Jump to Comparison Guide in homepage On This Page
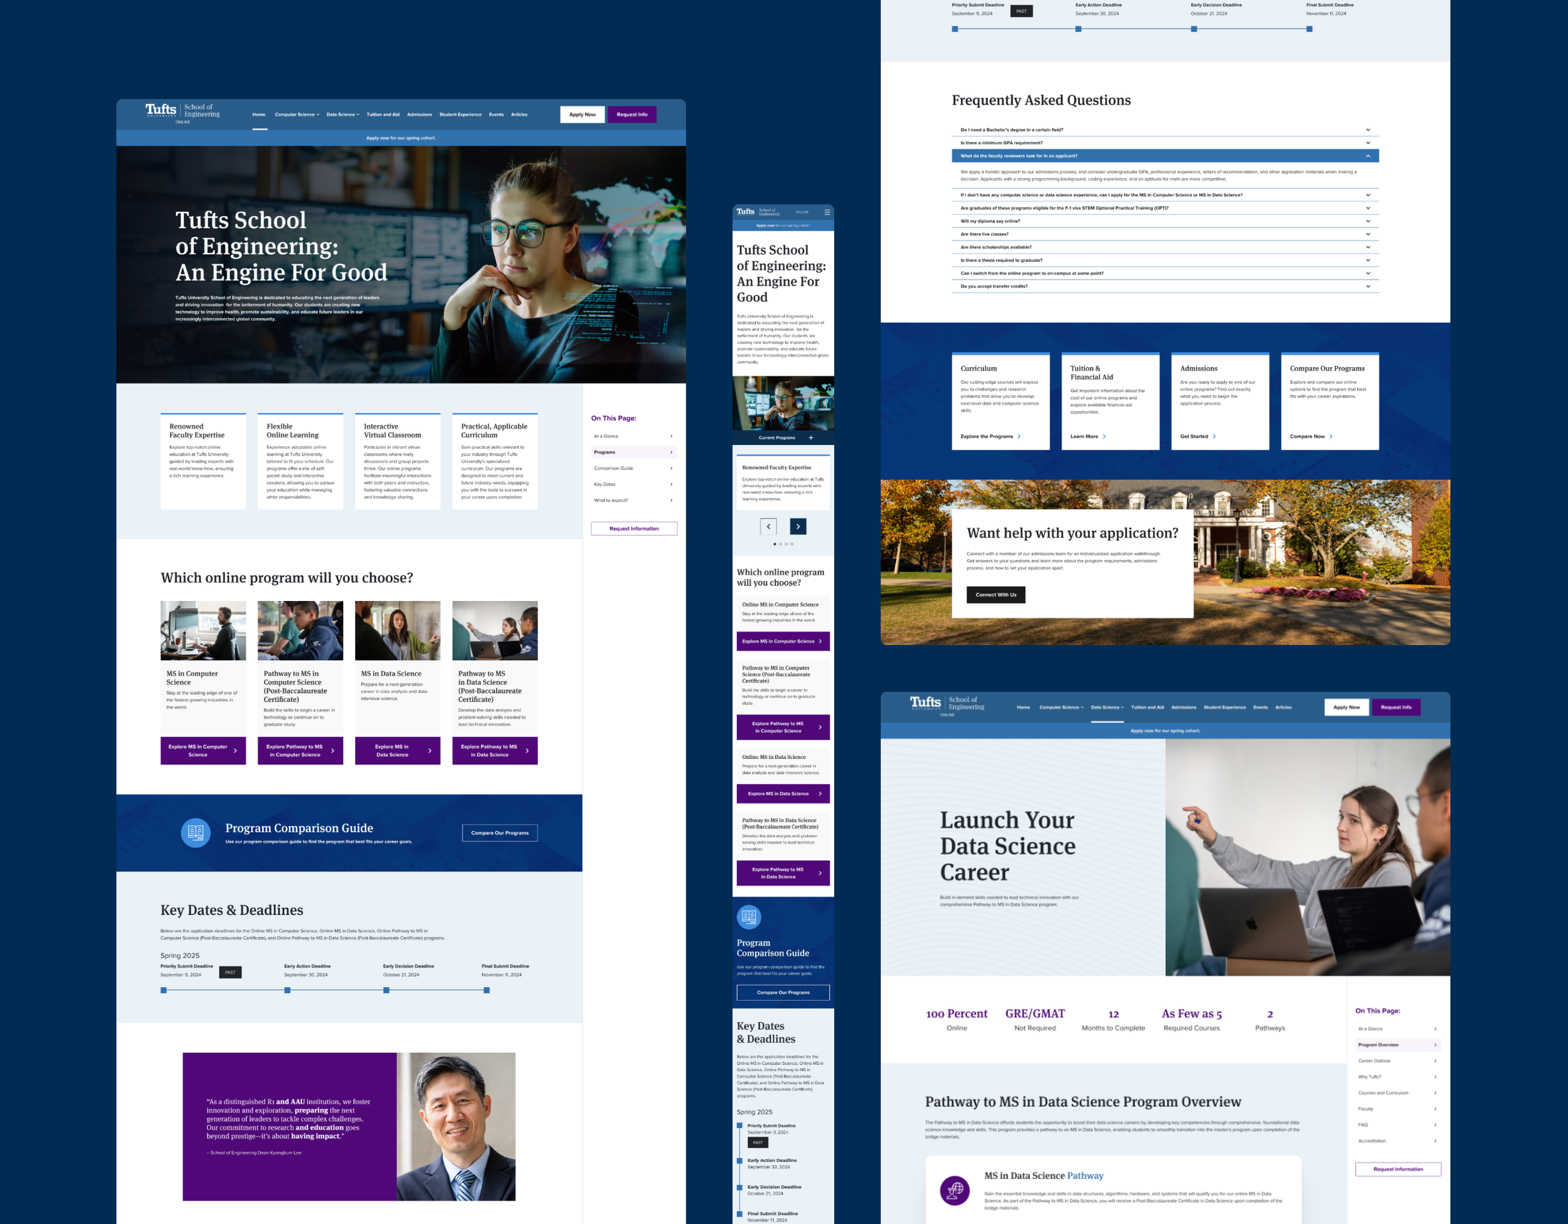Image resolution: width=1568 pixels, height=1224 pixels. pos(634,469)
